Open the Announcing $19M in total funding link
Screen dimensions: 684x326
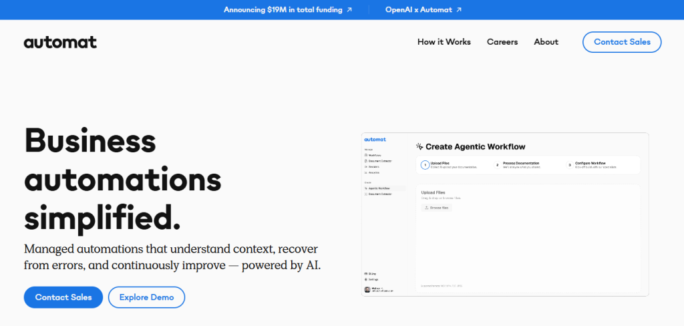tap(283, 10)
